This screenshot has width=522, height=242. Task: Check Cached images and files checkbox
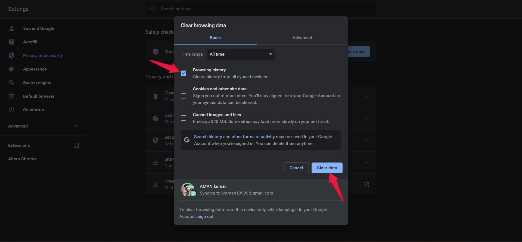click(x=184, y=118)
